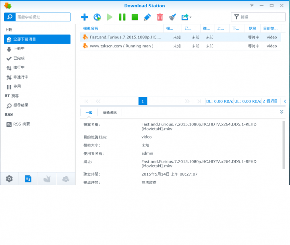This screenshot has width=290, height=245.
Task: Select 停用 in sidebar
Action: [x=37, y=86]
